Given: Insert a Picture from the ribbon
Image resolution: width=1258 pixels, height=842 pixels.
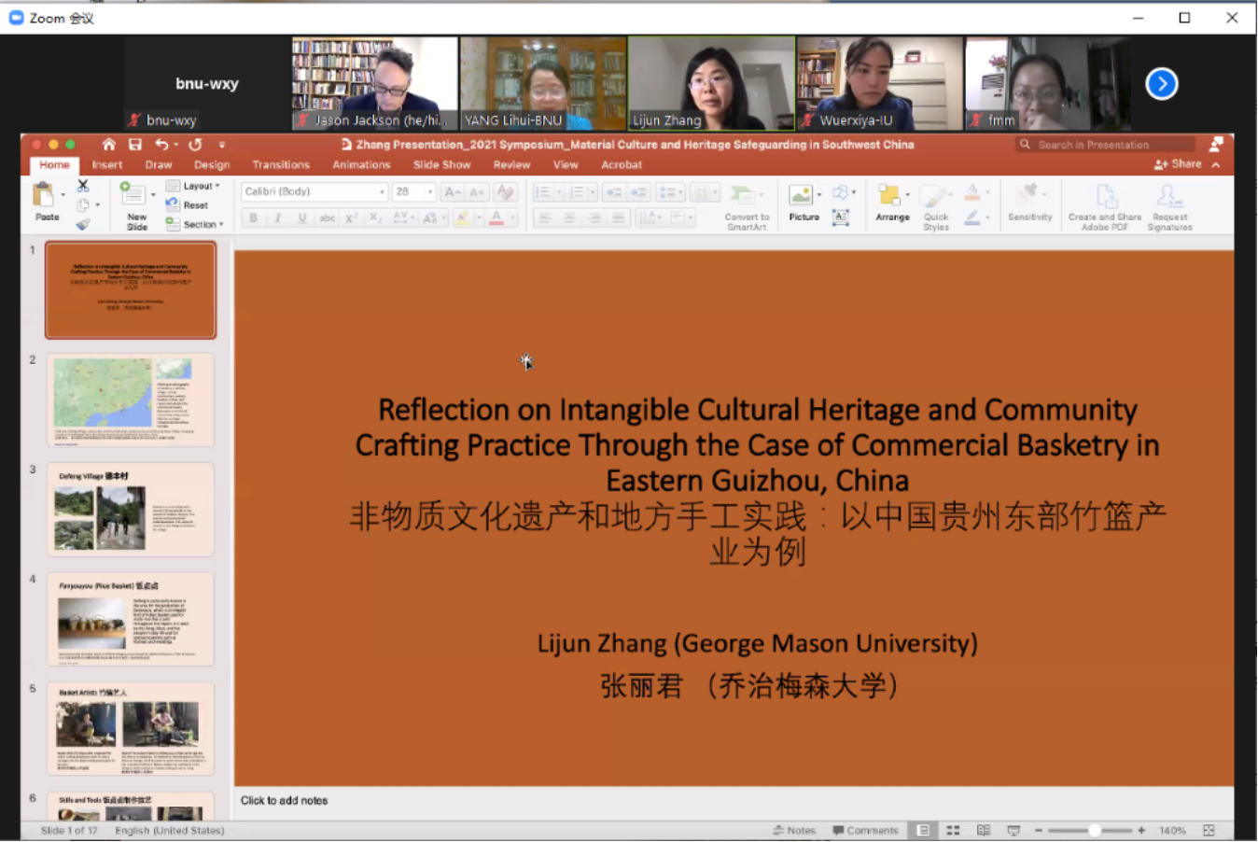Looking at the screenshot, I should pyautogui.click(x=803, y=202).
